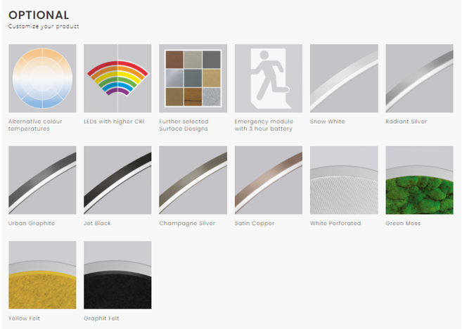The width and height of the screenshot is (462, 329).
Task: Click the 'Yellow Felt' caption text
Action: (24, 318)
